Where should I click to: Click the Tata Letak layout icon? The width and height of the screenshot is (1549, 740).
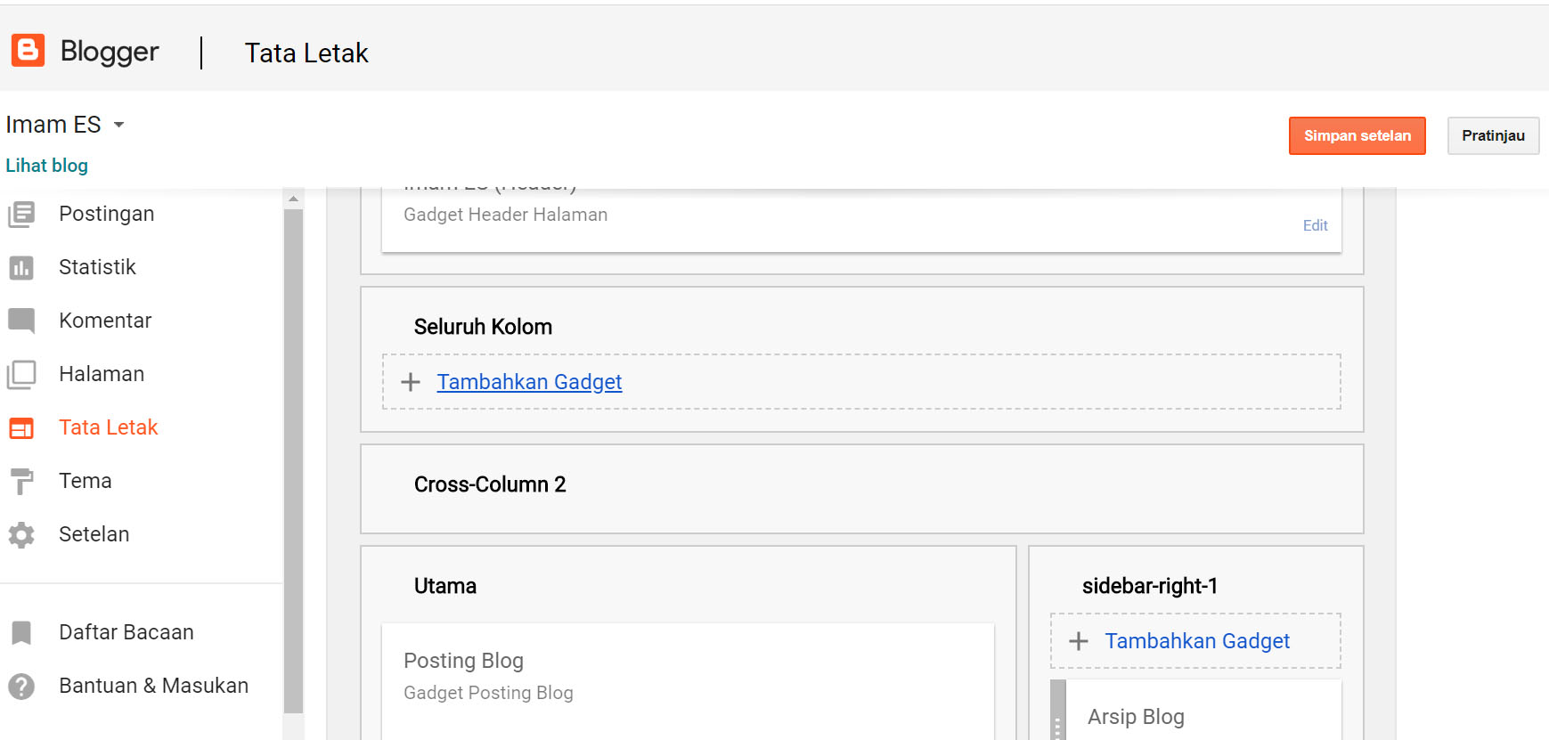coord(21,428)
